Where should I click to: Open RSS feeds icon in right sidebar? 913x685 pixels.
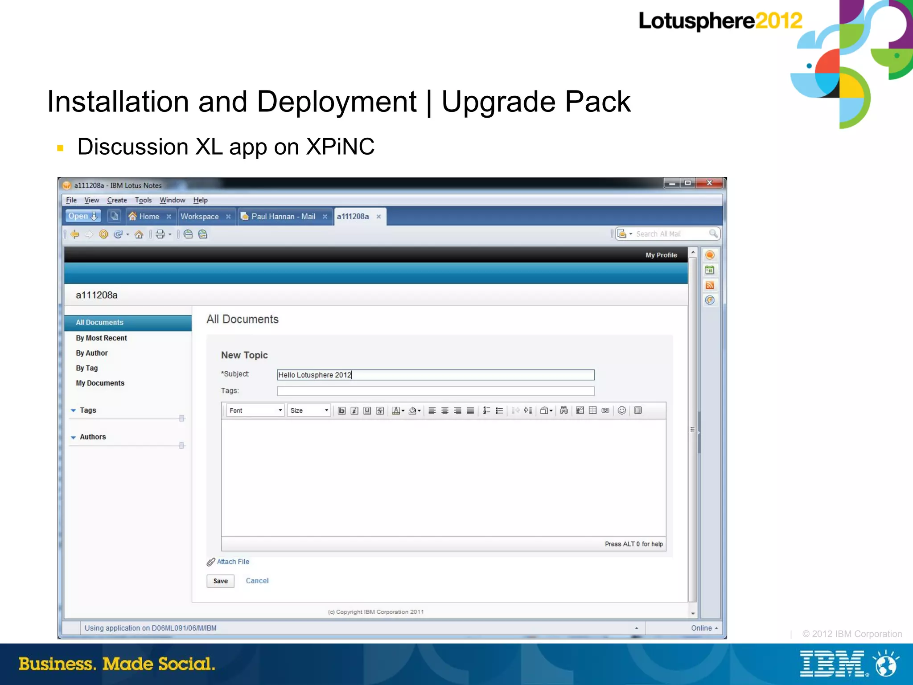[x=710, y=285]
